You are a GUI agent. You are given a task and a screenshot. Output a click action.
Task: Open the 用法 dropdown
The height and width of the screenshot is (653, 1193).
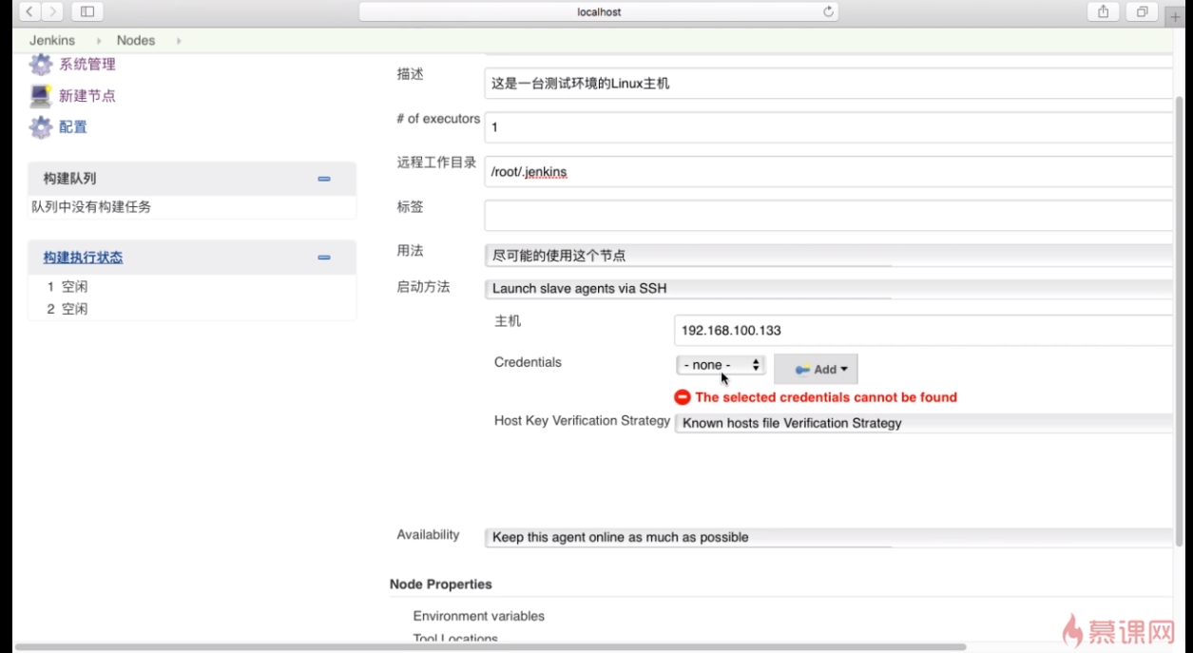pos(828,256)
